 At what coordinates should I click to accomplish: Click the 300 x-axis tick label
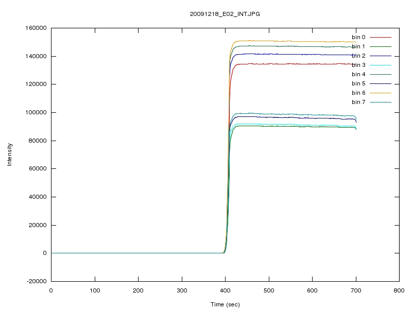[182, 290]
